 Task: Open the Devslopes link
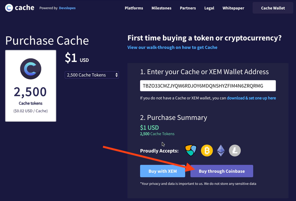67,8
